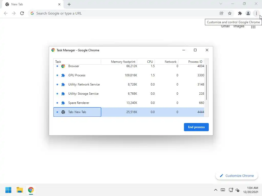This screenshot has width=262, height=196.
Task: Select the Browser task row
Action: pos(129,66)
